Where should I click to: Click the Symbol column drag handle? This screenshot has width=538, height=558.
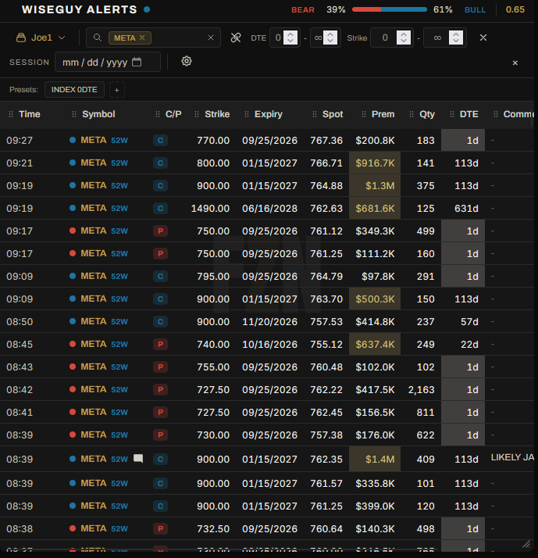click(x=74, y=114)
